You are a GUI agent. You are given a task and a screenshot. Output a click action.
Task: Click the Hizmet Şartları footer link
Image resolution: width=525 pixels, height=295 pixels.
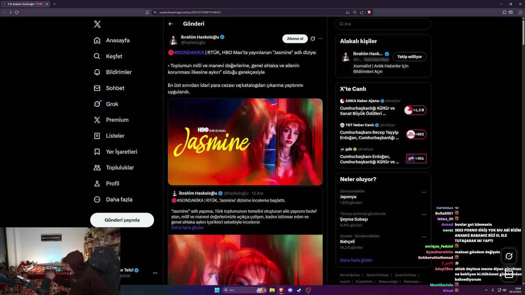(x=350, y=275)
